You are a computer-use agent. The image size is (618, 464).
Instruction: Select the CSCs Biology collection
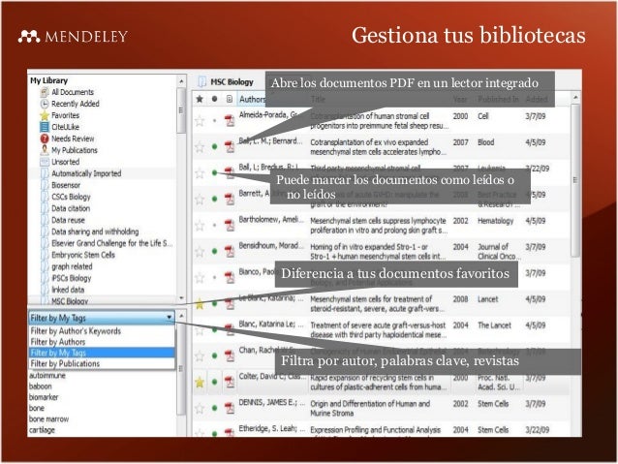point(71,197)
